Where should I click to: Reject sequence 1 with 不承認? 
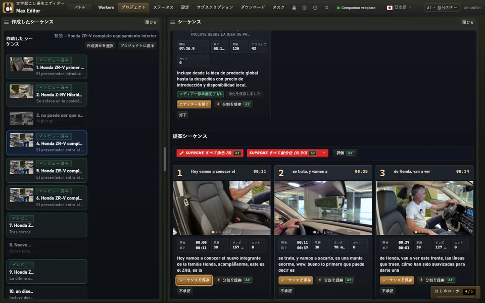click(x=185, y=291)
